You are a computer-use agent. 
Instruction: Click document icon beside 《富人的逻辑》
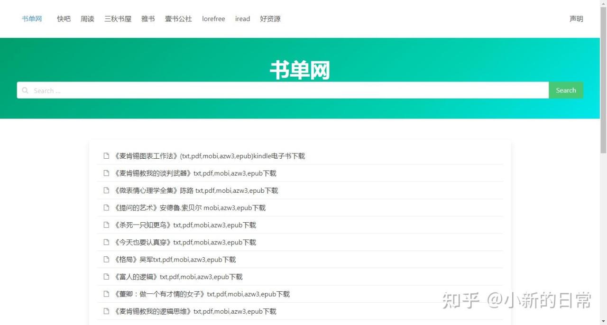point(107,277)
